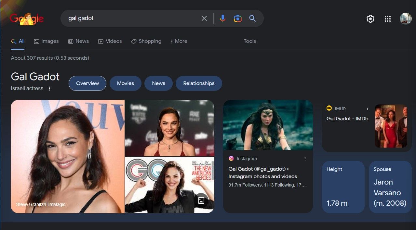416x230 pixels.
Task: Click the more images icon on GQ photo
Action: click(201, 200)
